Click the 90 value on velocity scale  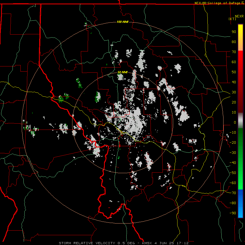tap(234, 32)
